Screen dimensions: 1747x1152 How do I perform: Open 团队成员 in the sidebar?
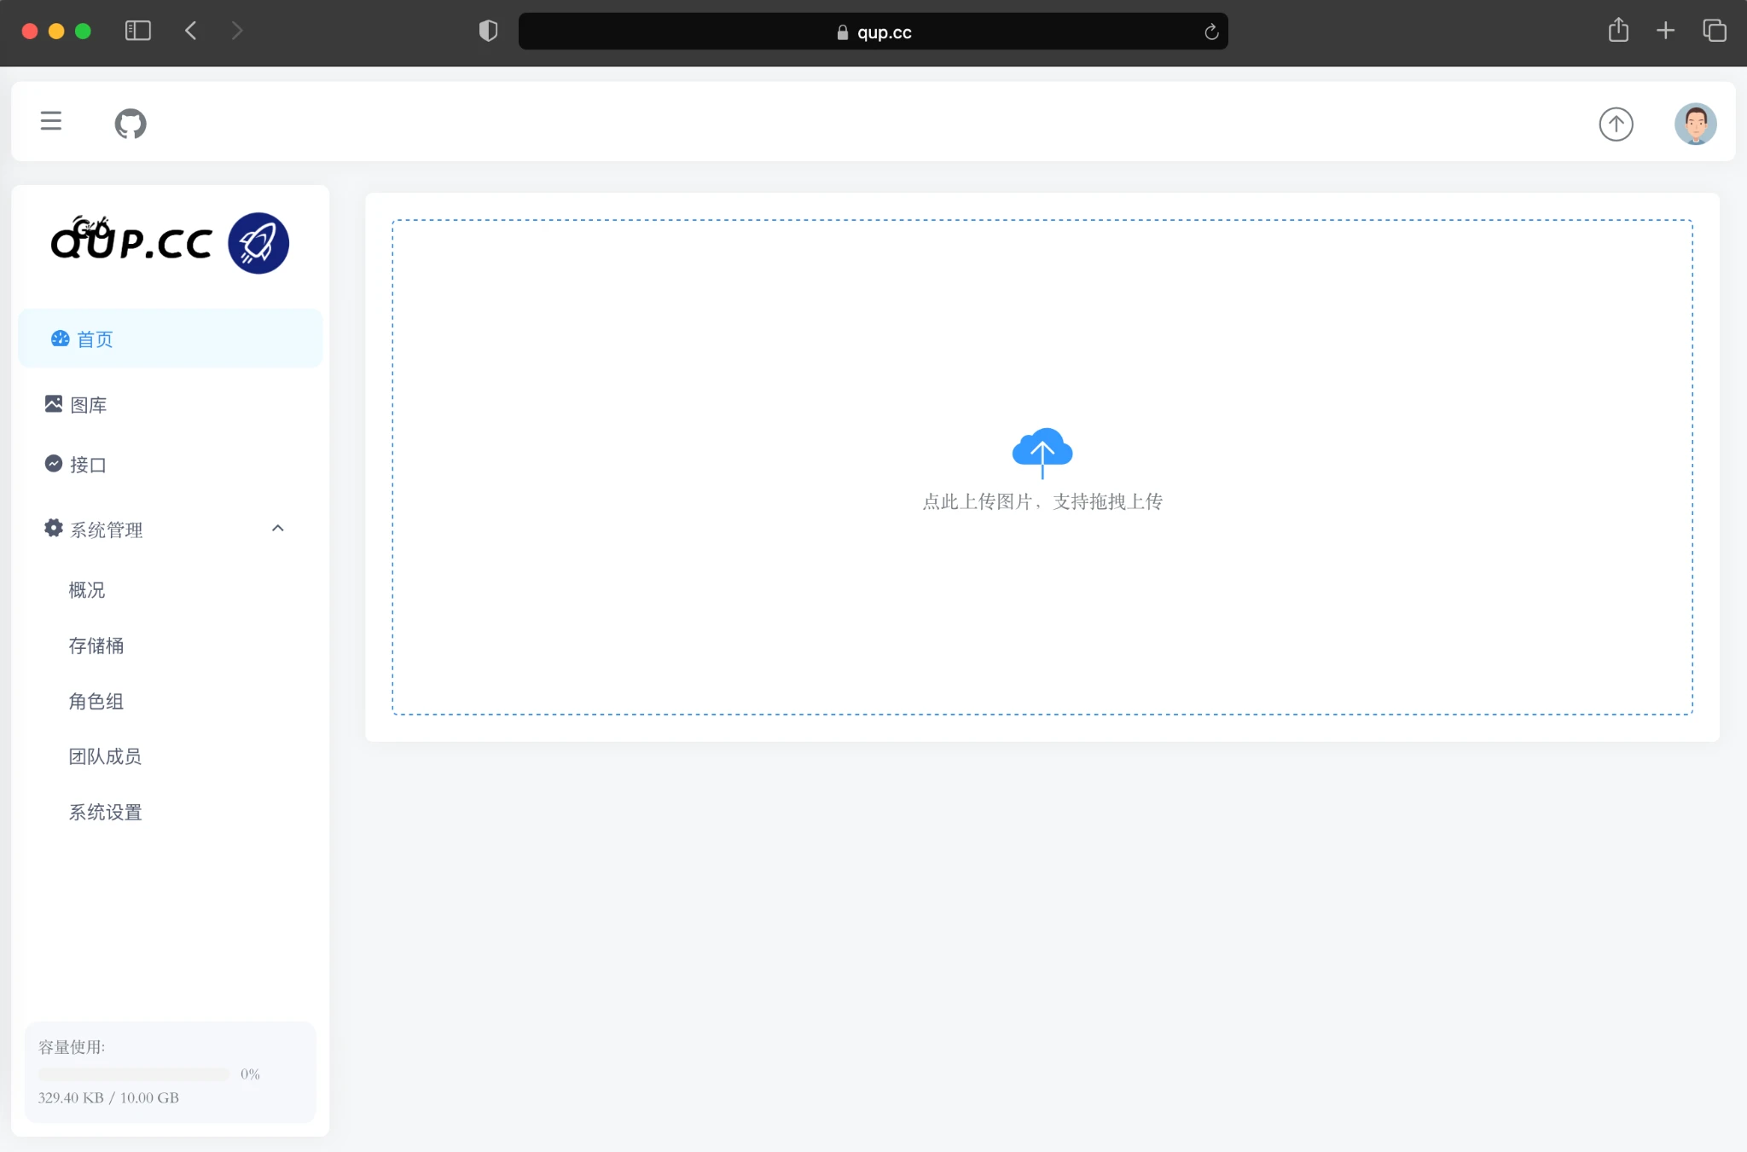pyautogui.click(x=105, y=756)
